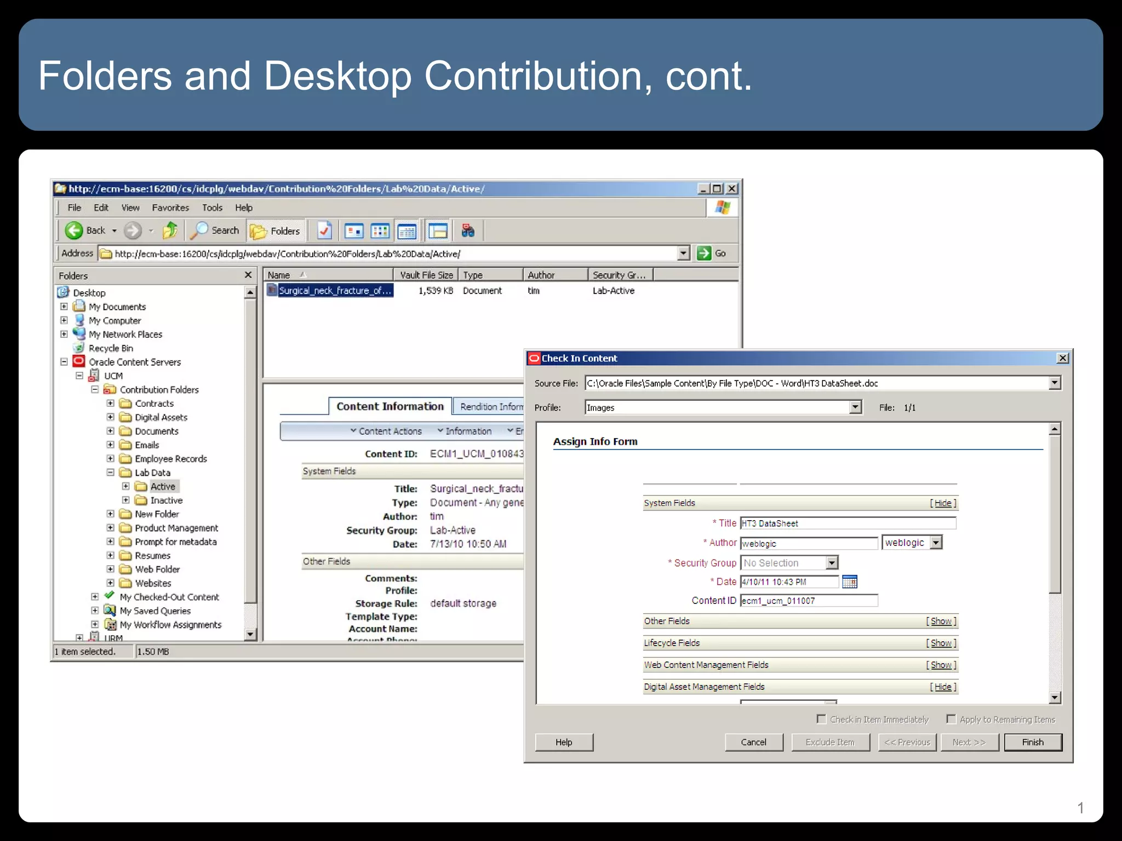Click the Desktop icon in Folders tree

(x=64, y=292)
